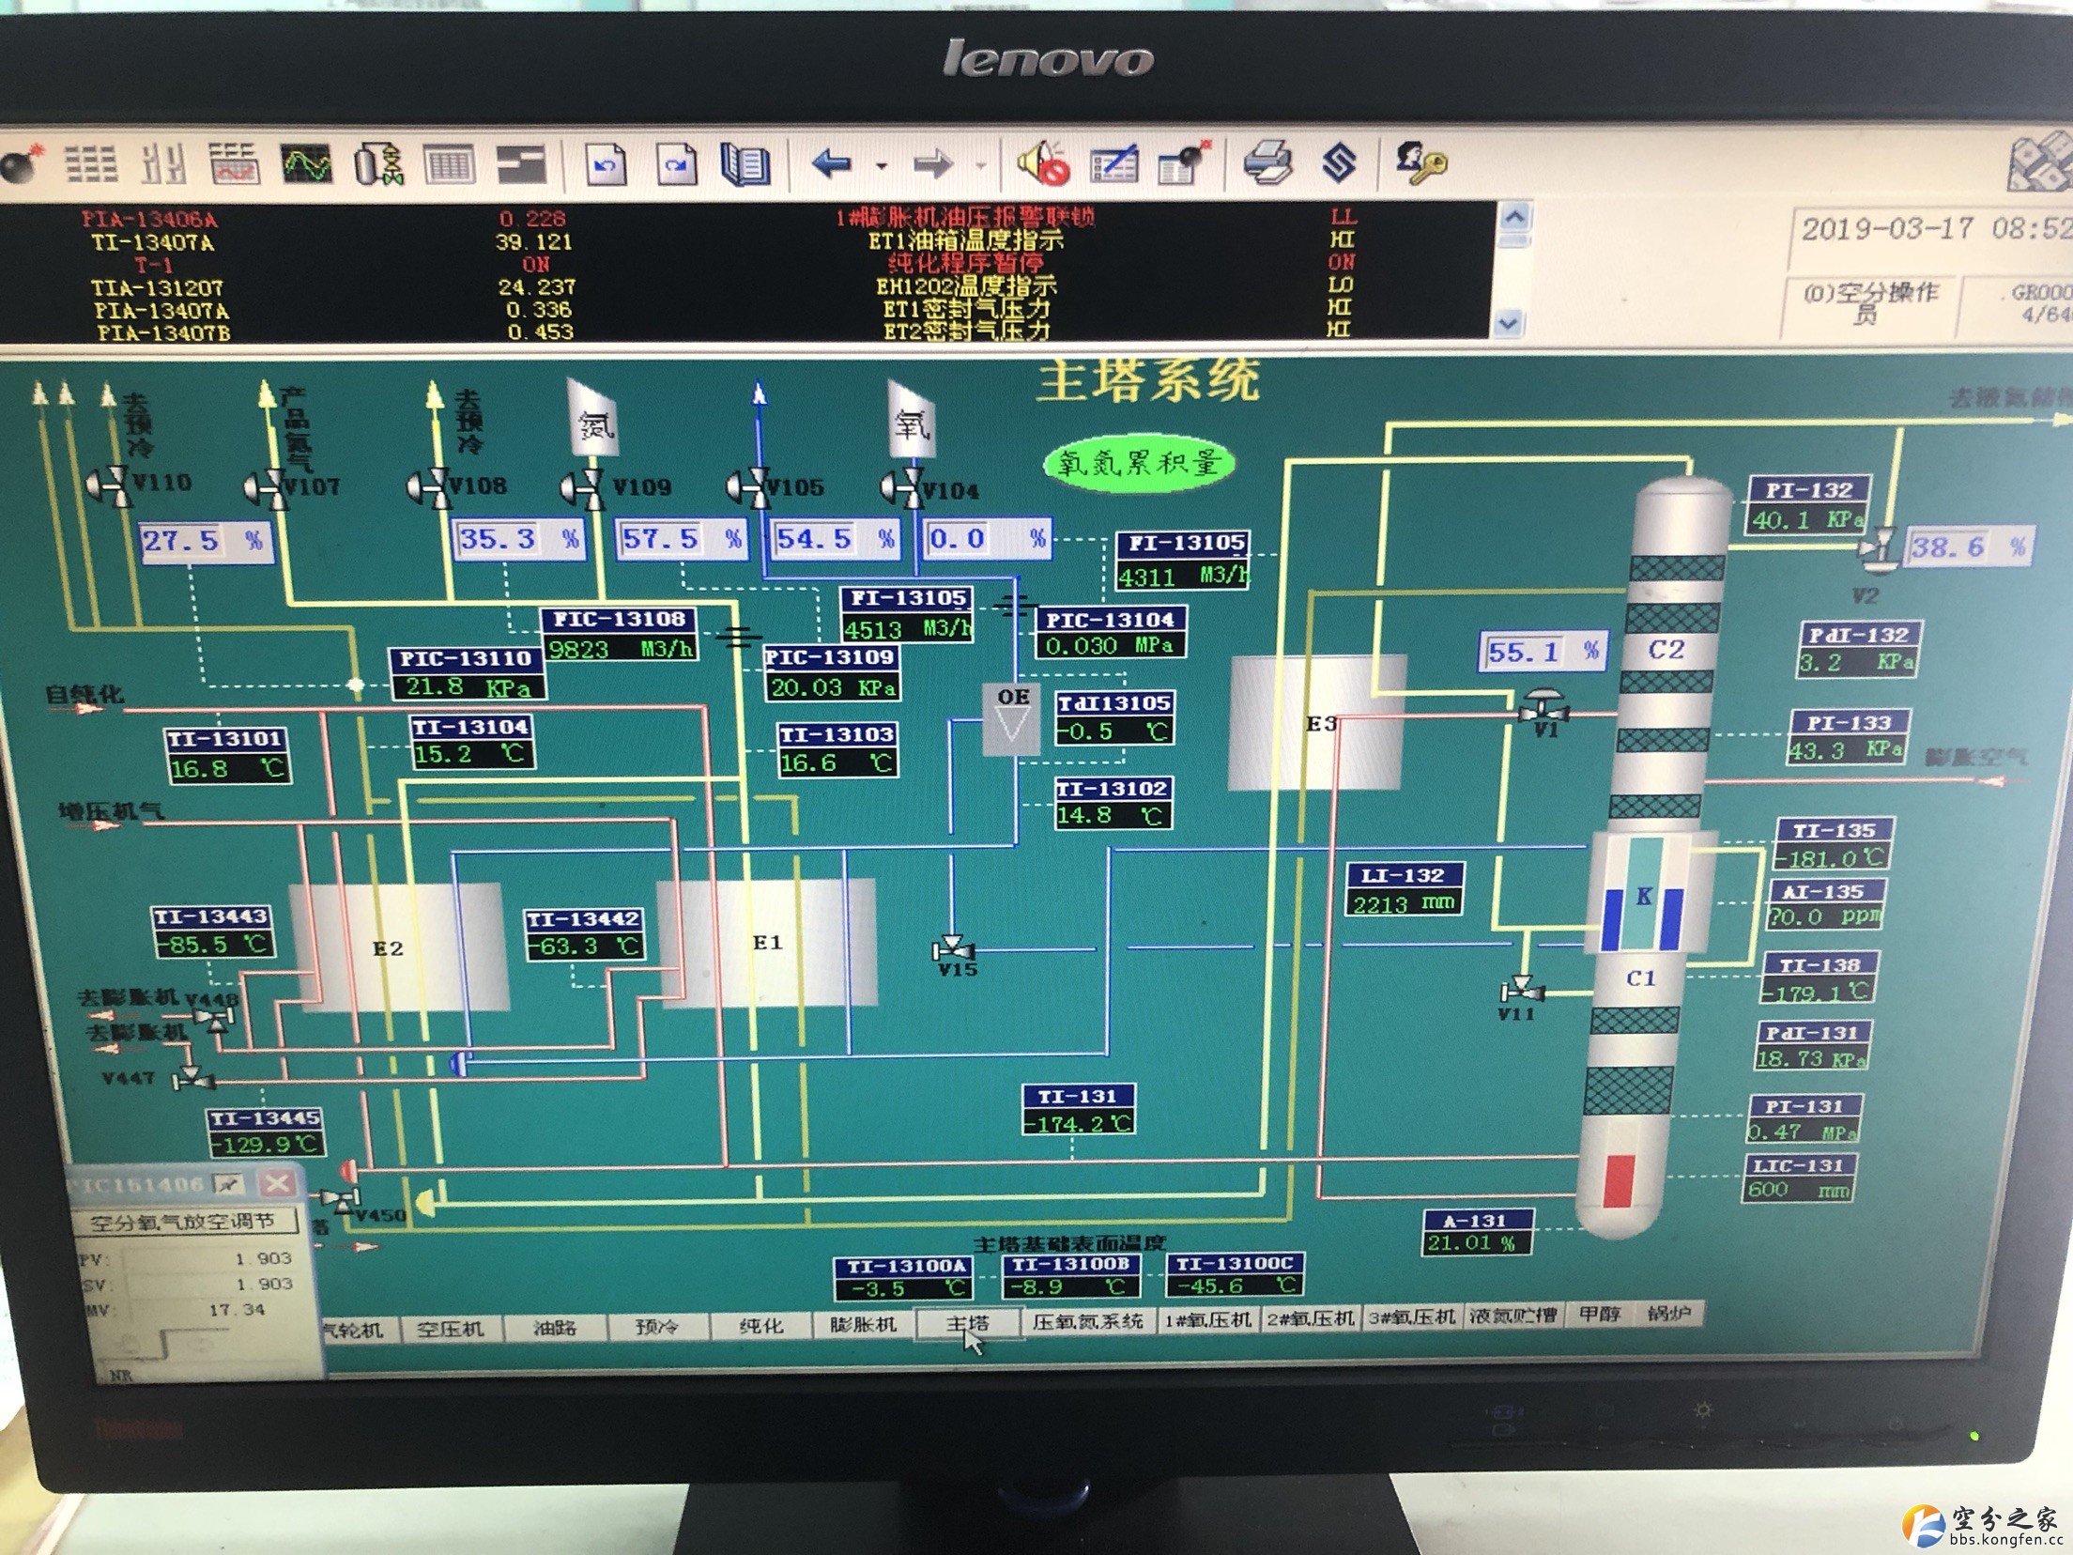This screenshot has height=1555, width=2073.
Task: Switch to 膨胀机 page tab
Action: point(864,1325)
